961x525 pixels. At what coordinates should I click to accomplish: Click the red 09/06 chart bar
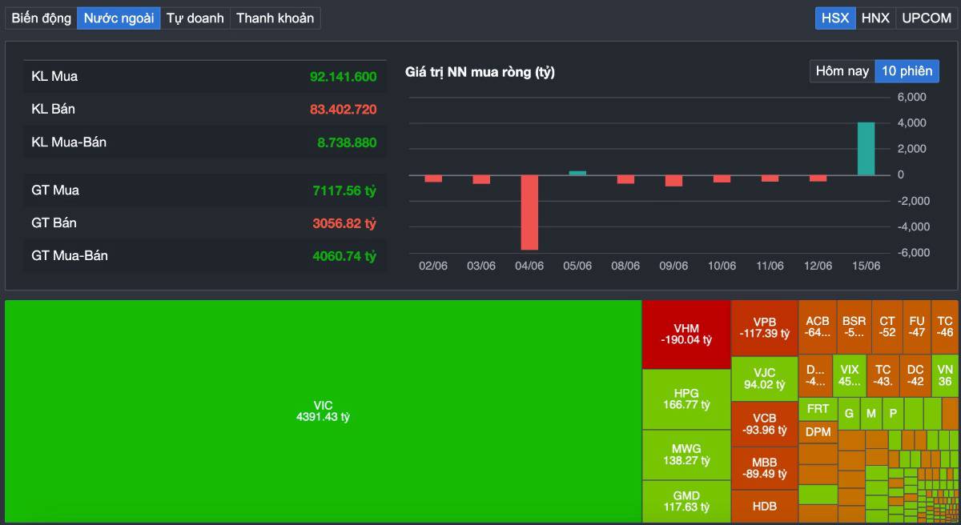click(x=674, y=181)
